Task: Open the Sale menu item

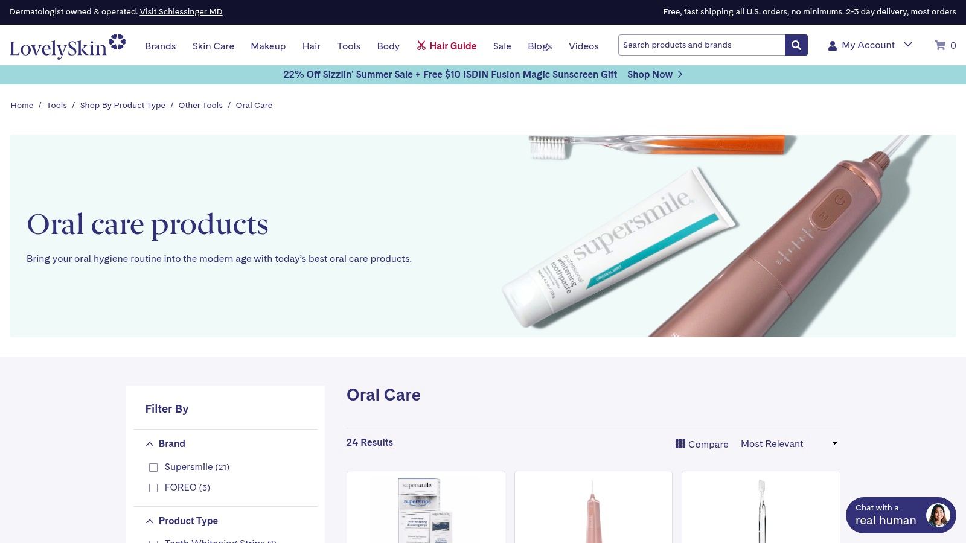Action: click(502, 46)
